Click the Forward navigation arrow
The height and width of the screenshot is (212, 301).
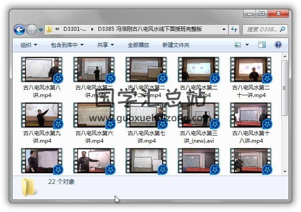(x=32, y=30)
